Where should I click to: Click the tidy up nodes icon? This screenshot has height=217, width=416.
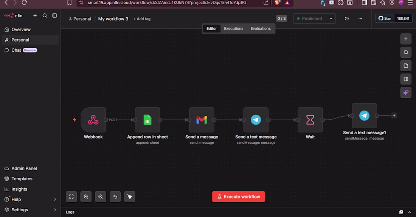tap(130, 197)
